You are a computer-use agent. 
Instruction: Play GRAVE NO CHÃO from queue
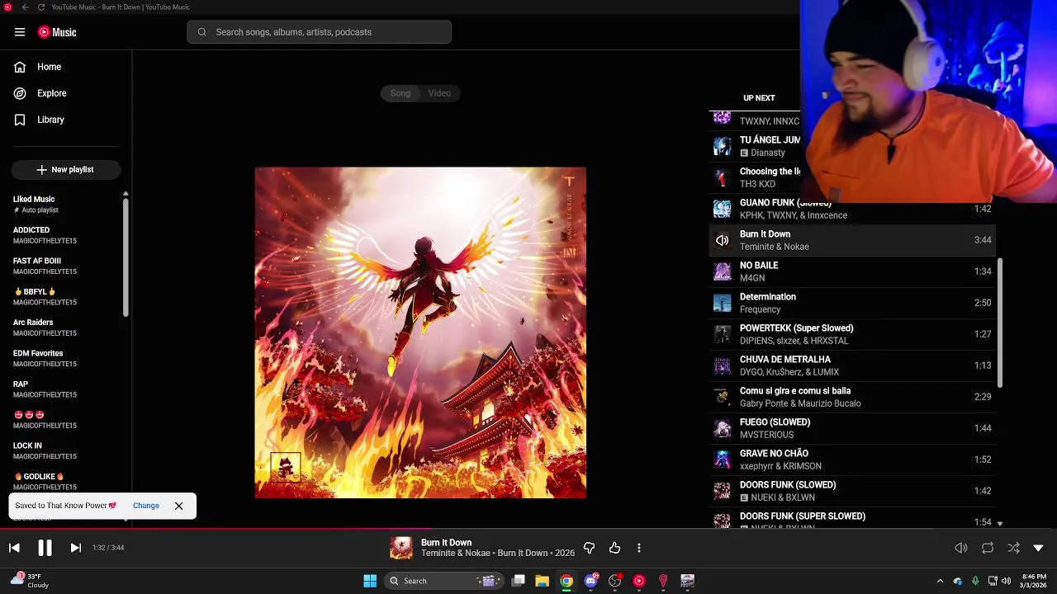pos(852,460)
